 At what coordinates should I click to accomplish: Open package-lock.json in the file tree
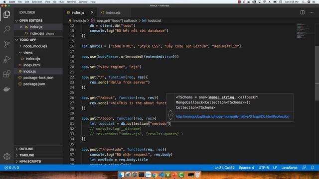(38, 78)
